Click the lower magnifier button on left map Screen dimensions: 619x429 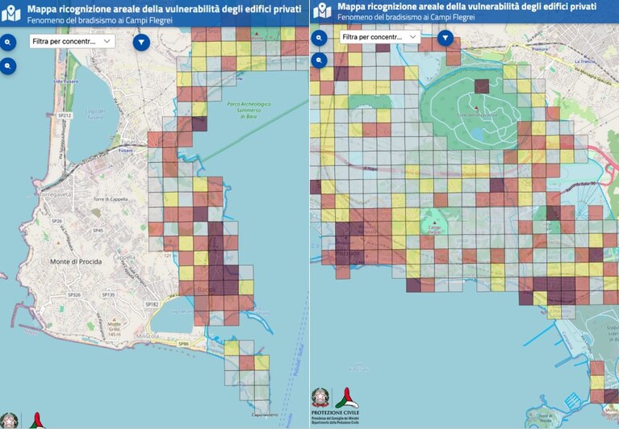[8, 66]
